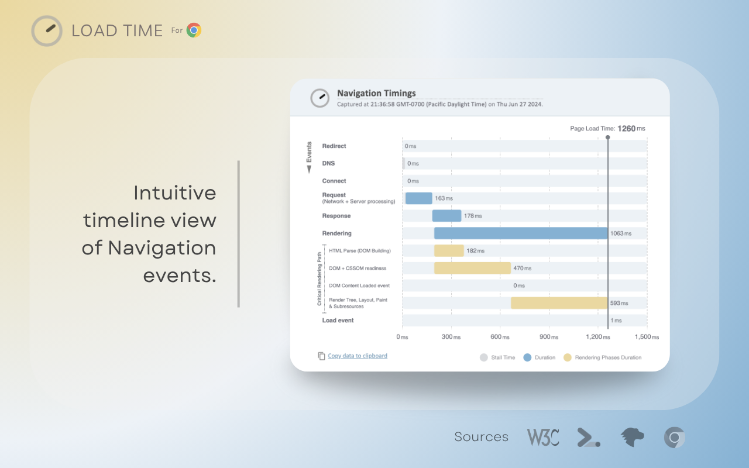The height and width of the screenshot is (468, 749).
Task: Click the '178 ms' Response value
Action: pyautogui.click(x=473, y=216)
